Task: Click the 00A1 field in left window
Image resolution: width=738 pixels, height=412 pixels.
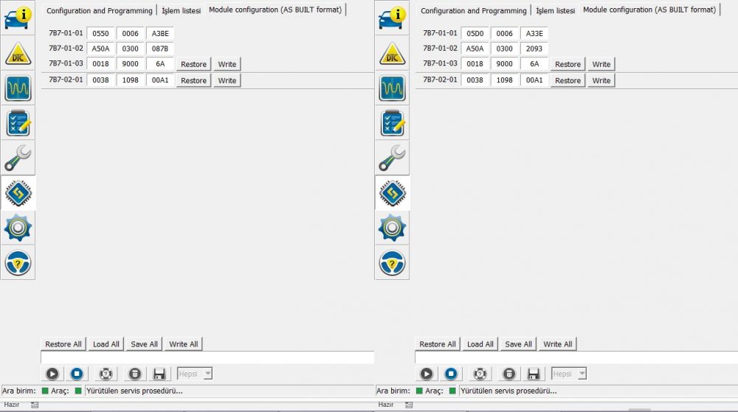Action: point(160,80)
